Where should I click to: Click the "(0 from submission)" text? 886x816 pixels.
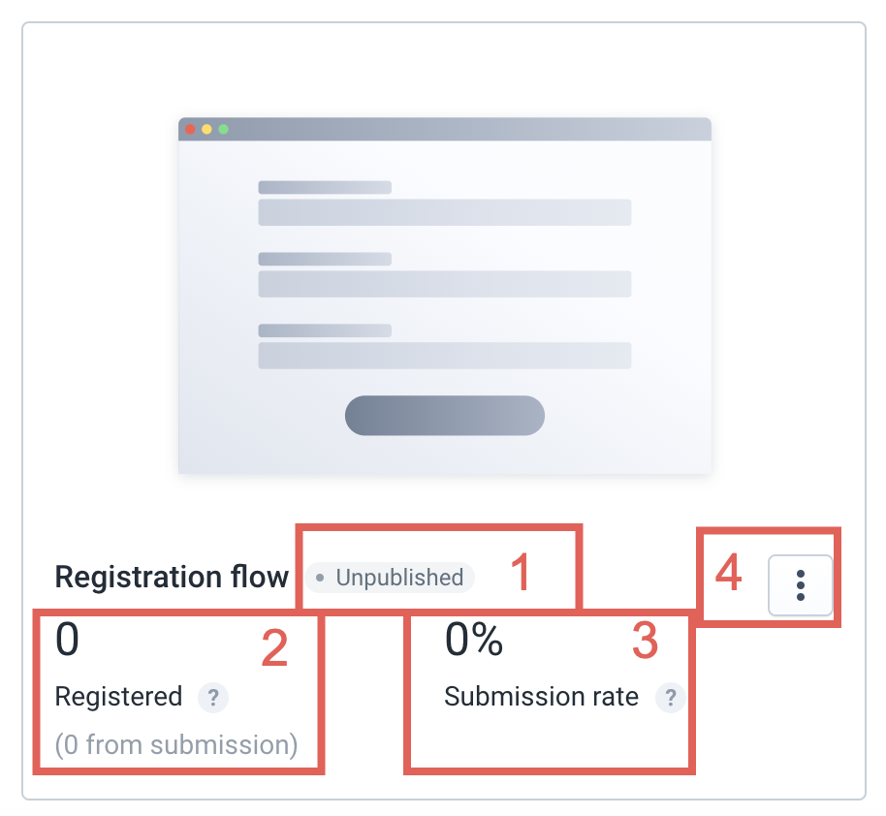pos(176,744)
